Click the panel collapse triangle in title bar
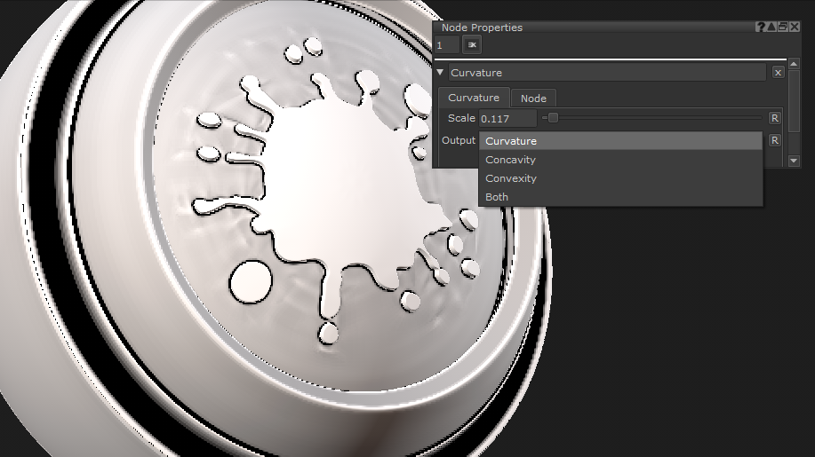 [x=771, y=28]
